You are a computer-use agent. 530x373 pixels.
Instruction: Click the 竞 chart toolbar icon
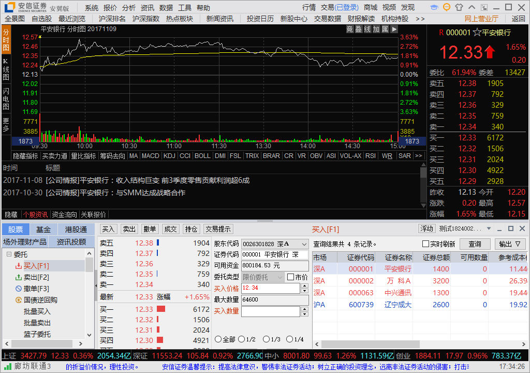point(350,30)
